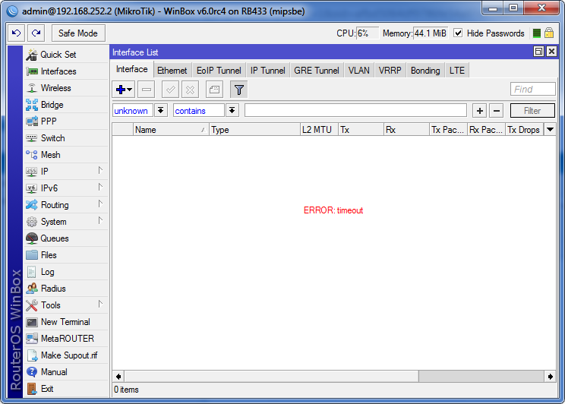The image size is (565, 404).
Task: Toggle the funnel Filter toolbar button
Action: [238, 90]
